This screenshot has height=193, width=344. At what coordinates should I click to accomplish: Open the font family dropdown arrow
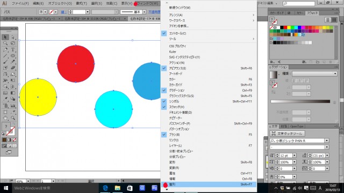coord(327,140)
